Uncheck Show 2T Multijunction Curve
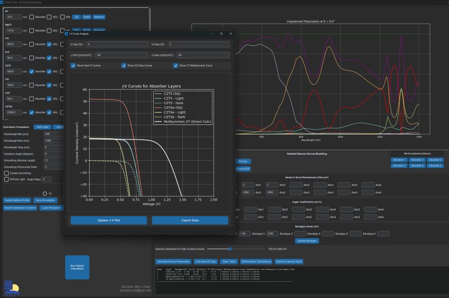Image resolution: width=449 pixels, height=298 pixels. 176,66
